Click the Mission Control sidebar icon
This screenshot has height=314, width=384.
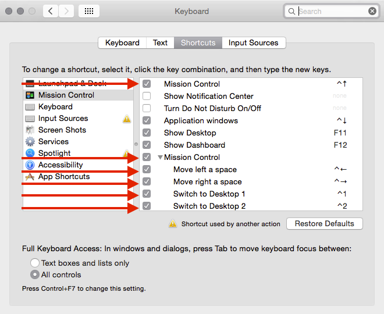pyautogui.click(x=30, y=95)
